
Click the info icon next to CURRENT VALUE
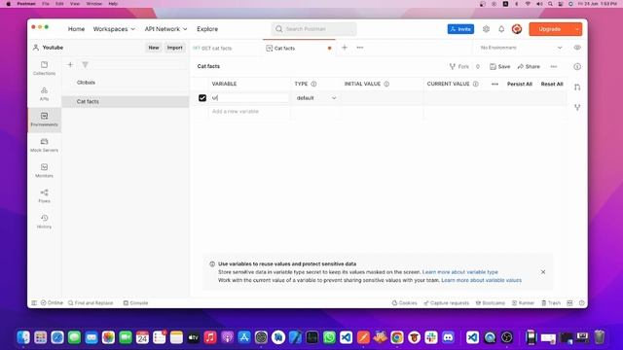coord(476,84)
